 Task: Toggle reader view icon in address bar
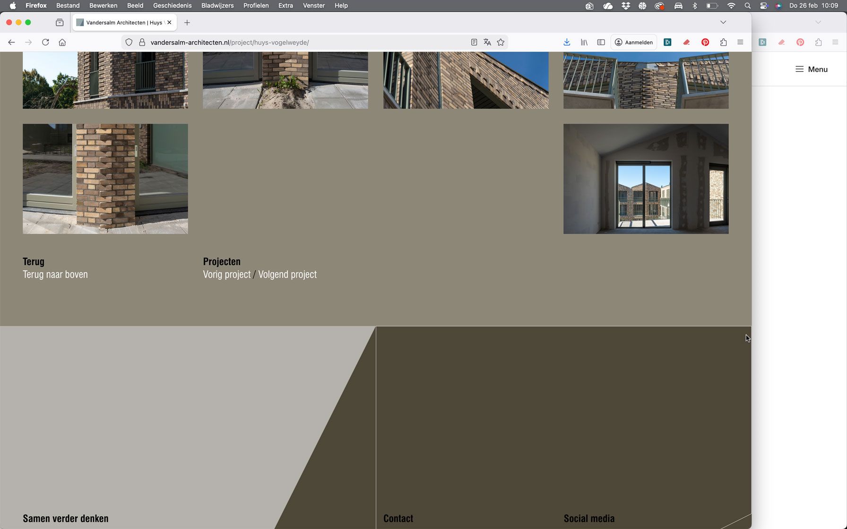pyautogui.click(x=474, y=43)
